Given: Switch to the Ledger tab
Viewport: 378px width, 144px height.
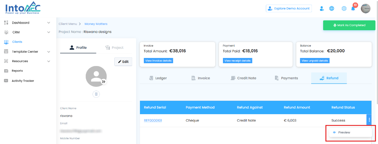Looking at the screenshot, I should (x=158, y=78).
